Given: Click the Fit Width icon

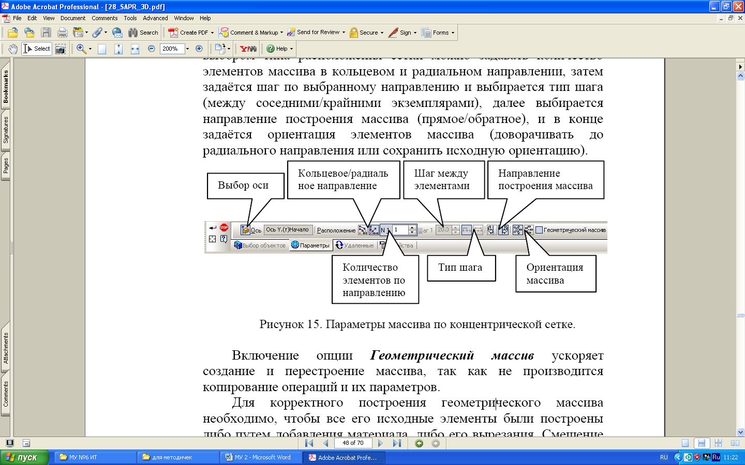Looking at the screenshot, I should (x=135, y=49).
